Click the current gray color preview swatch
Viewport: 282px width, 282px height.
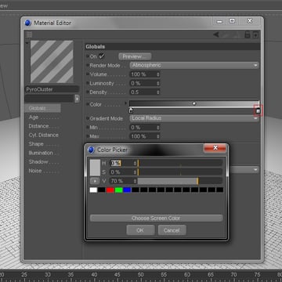[95, 168]
